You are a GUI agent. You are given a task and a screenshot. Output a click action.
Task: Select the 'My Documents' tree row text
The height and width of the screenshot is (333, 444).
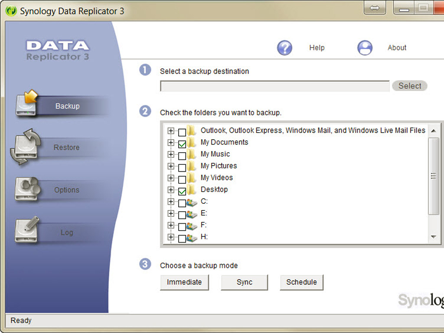tap(224, 142)
